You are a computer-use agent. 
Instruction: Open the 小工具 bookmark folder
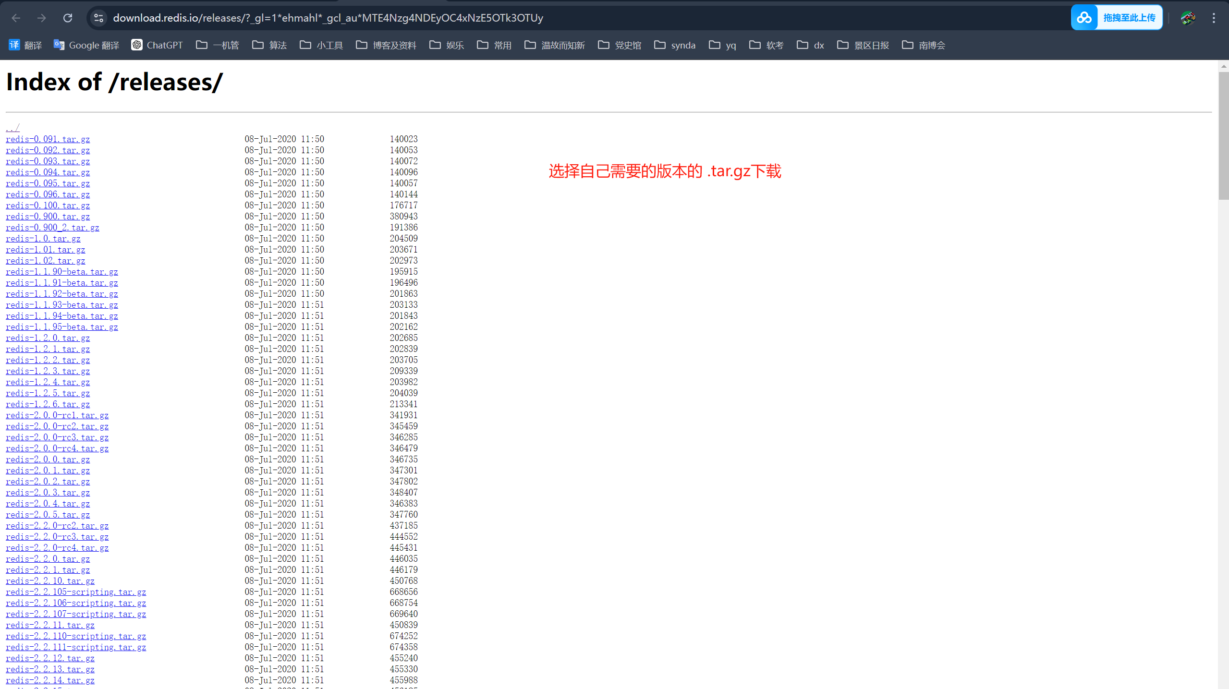(321, 45)
